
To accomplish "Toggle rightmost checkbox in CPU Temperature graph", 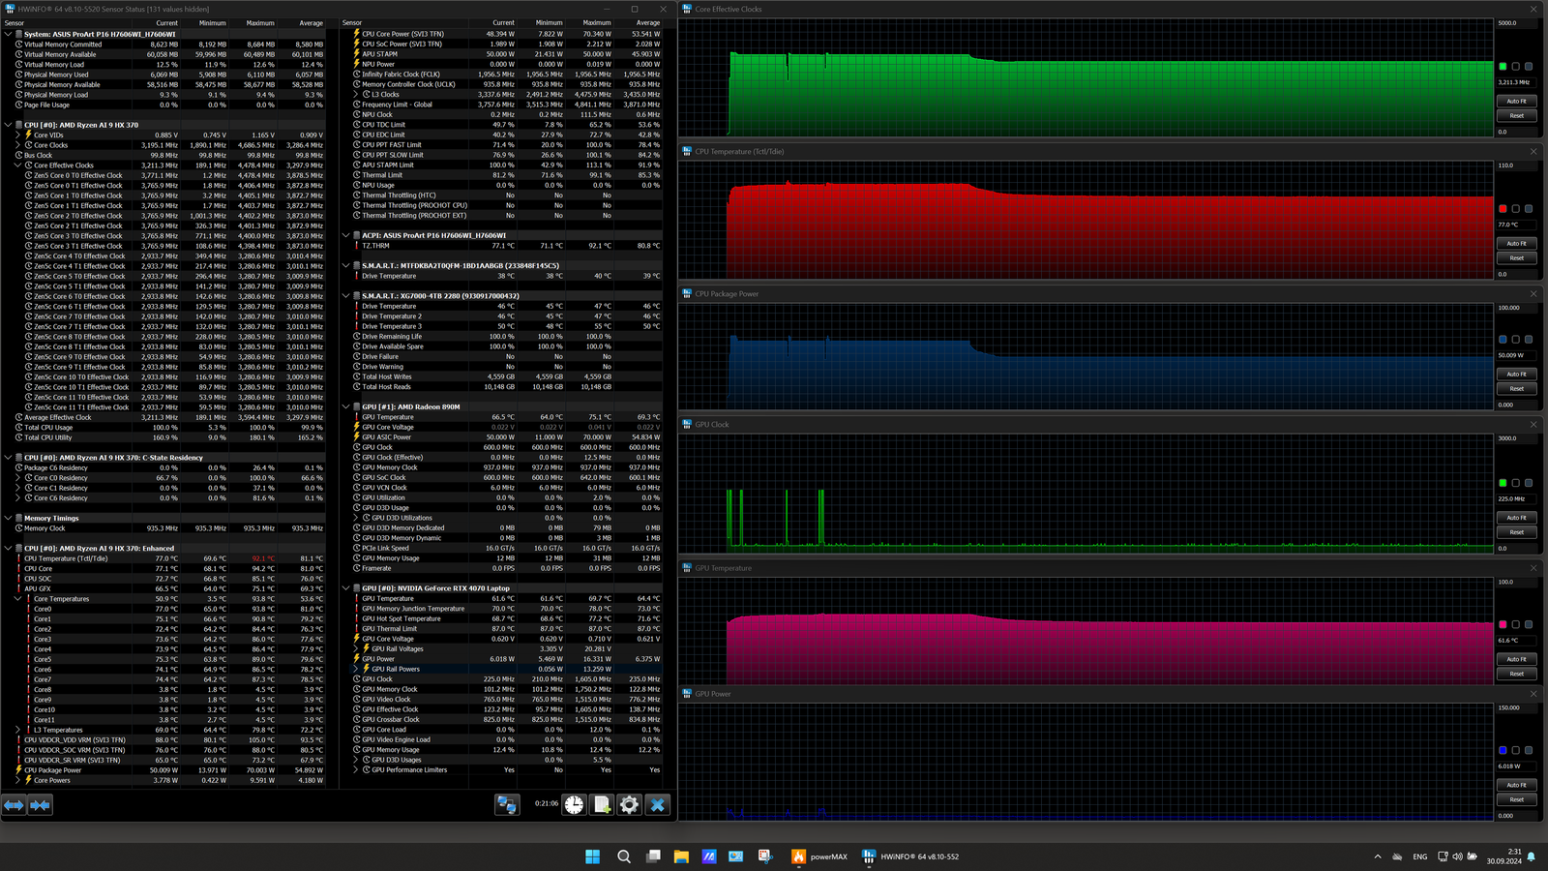I will coord(1529,209).
